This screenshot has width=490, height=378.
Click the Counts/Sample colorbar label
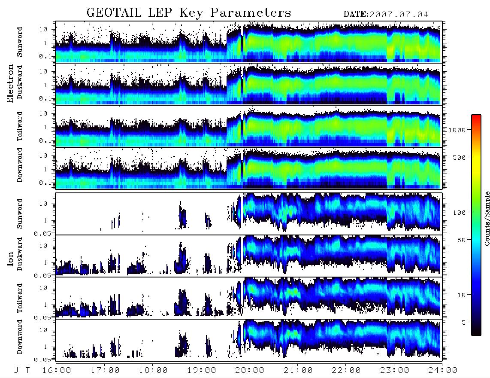487,218
